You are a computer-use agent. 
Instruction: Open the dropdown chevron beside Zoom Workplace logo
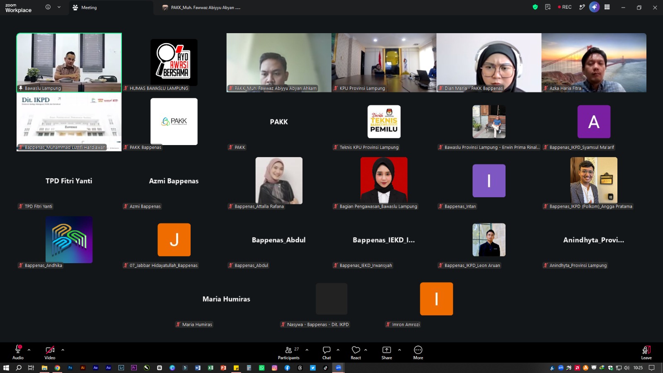pyautogui.click(x=59, y=7)
